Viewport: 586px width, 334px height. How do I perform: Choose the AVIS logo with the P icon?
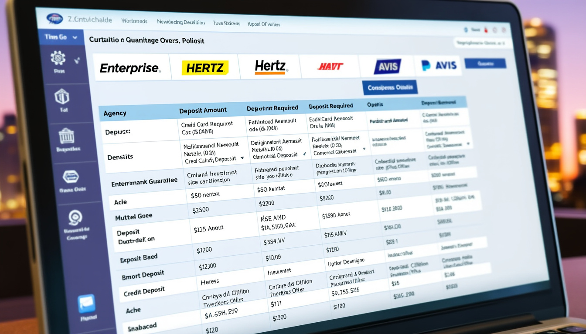pyautogui.click(x=439, y=65)
